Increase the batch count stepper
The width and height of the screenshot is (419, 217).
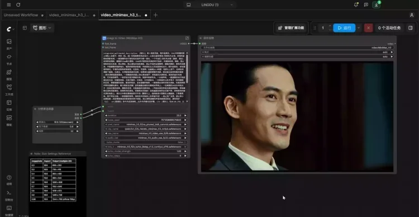[330, 26]
